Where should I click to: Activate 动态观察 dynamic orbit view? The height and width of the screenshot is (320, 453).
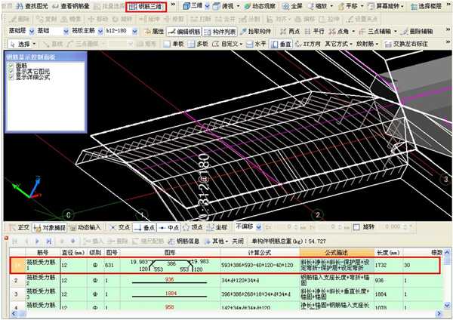(260, 6)
